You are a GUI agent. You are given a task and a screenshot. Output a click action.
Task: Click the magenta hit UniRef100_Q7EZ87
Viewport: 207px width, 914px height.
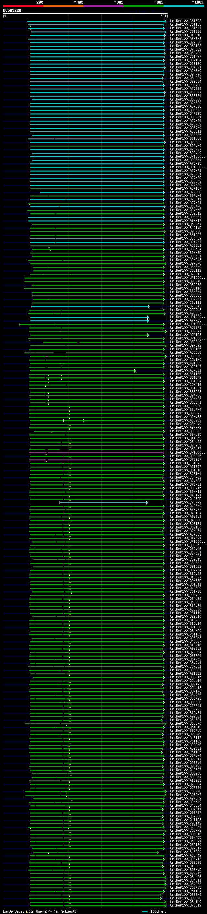click(186, 459)
